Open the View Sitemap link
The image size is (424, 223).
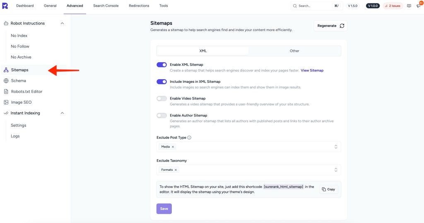pyautogui.click(x=312, y=70)
